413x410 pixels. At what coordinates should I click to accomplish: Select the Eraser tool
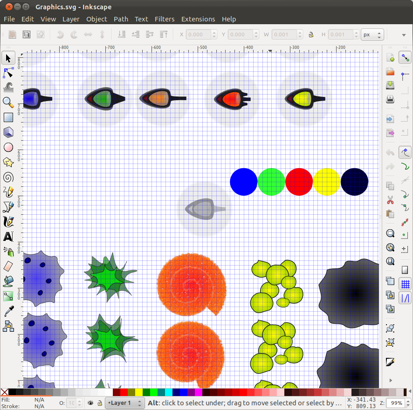click(8, 266)
